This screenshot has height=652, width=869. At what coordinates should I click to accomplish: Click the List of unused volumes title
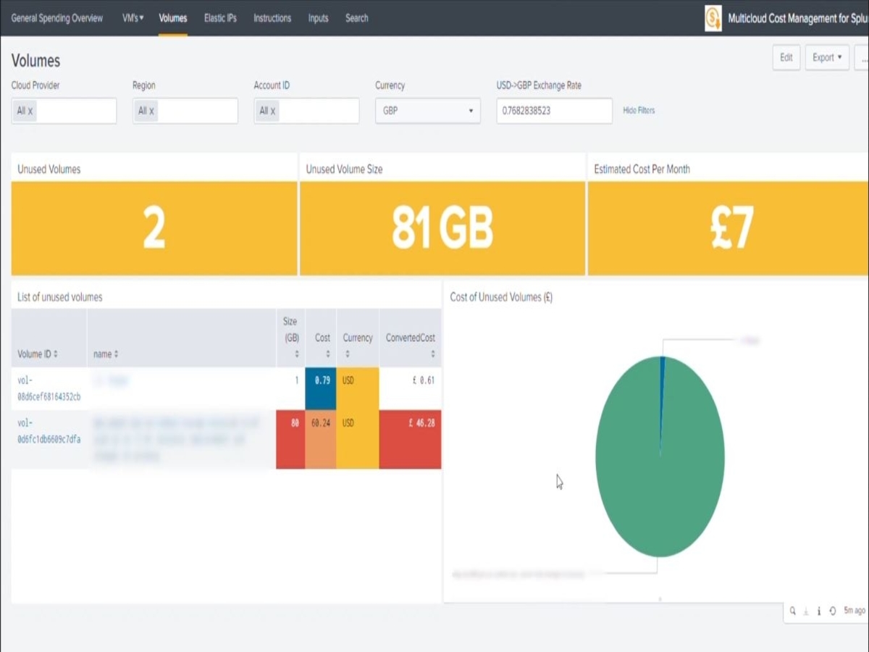click(59, 297)
